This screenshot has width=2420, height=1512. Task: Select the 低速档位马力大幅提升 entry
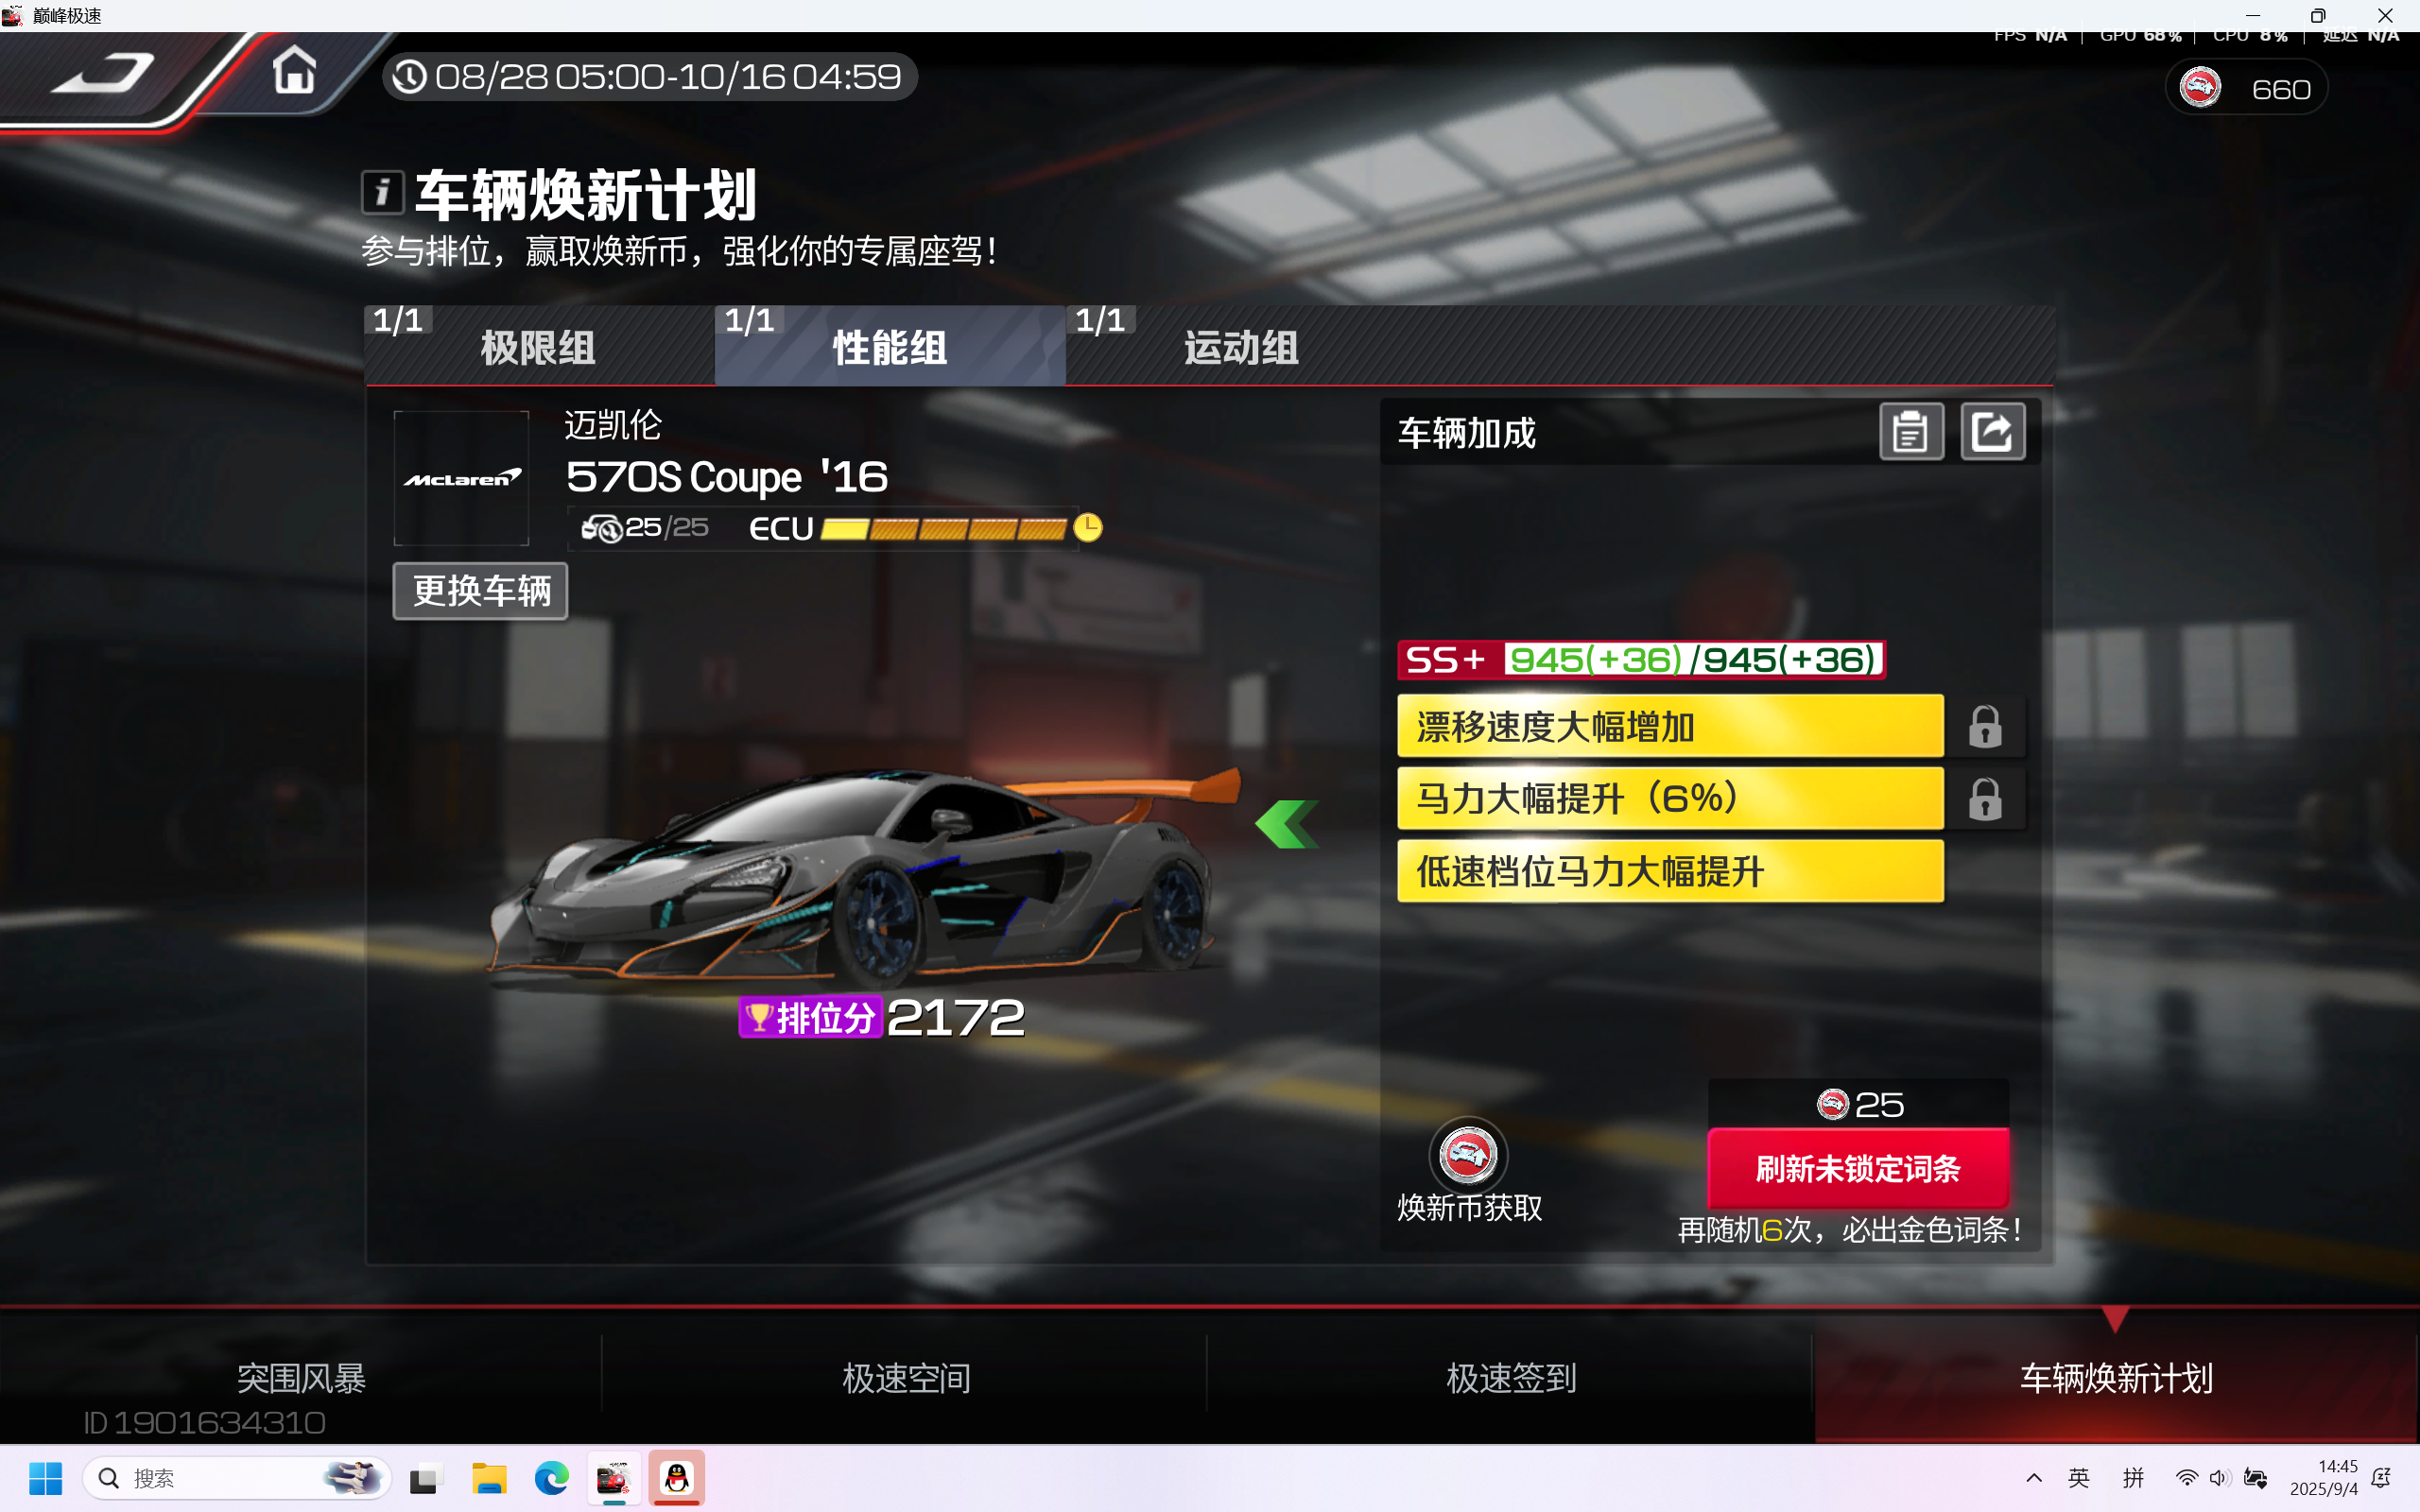1670,871
